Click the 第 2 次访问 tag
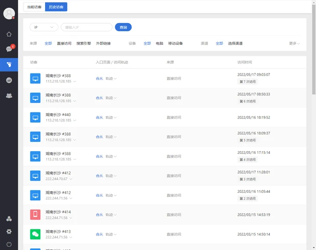This screenshot has width=316, height=250. click(x=247, y=199)
